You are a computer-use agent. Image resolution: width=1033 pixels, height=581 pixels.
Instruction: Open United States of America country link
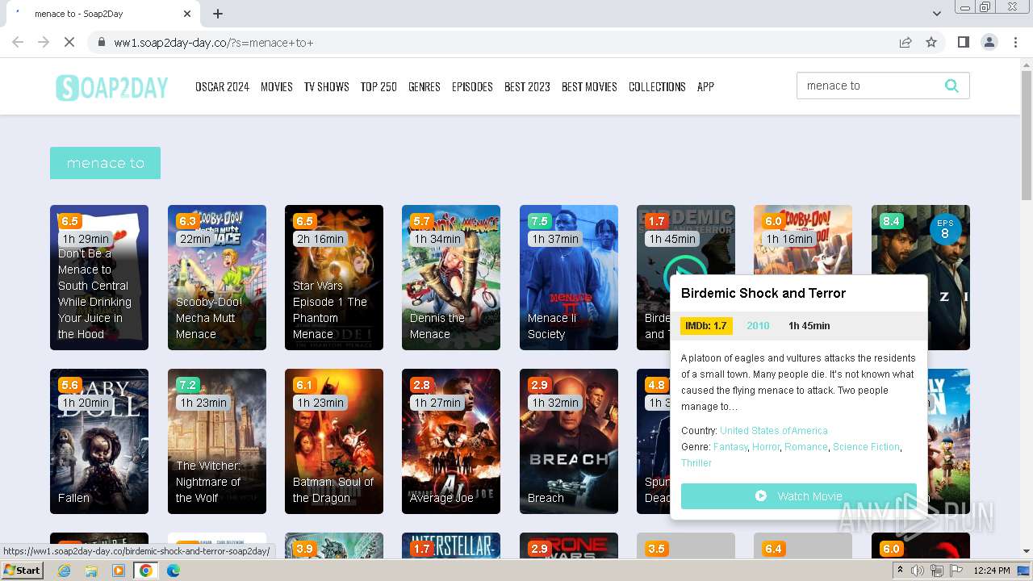[774, 431]
